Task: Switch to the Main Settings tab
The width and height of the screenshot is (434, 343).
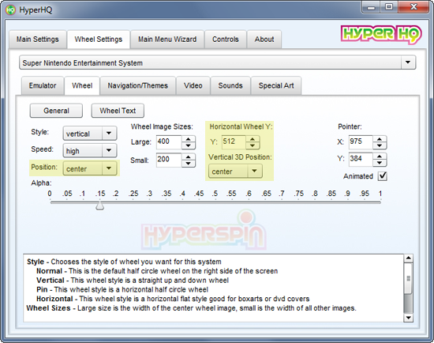Action: point(38,40)
